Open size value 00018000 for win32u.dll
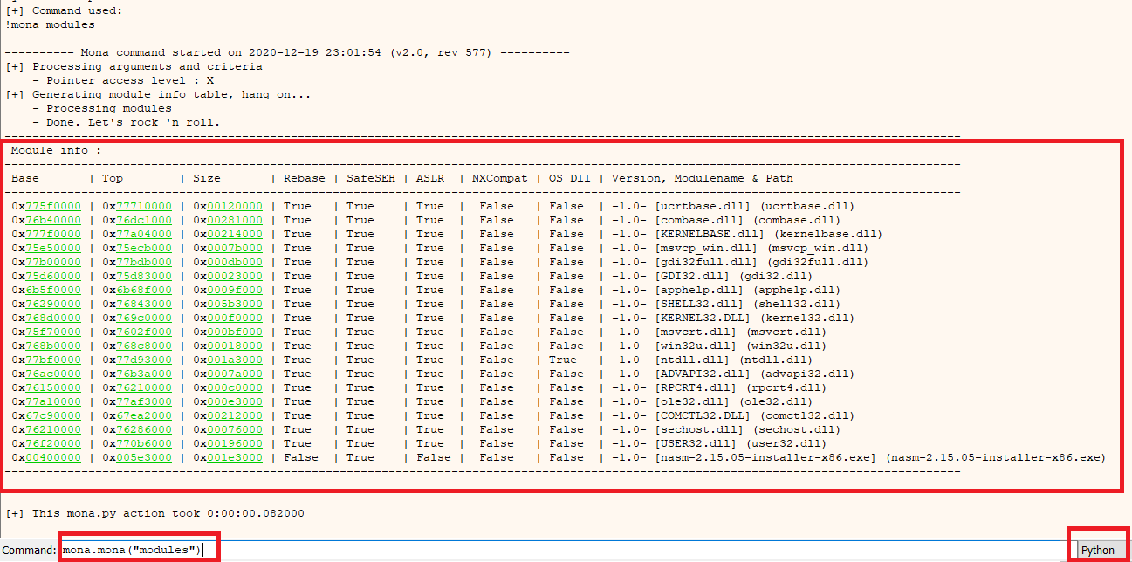The width and height of the screenshot is (1132, 562). point(235,346)
